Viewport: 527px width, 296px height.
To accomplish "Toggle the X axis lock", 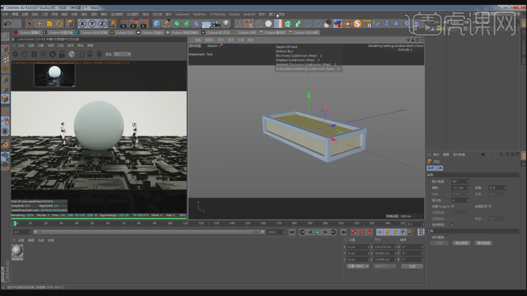I will pyautogui.click(x=83, y=23).
